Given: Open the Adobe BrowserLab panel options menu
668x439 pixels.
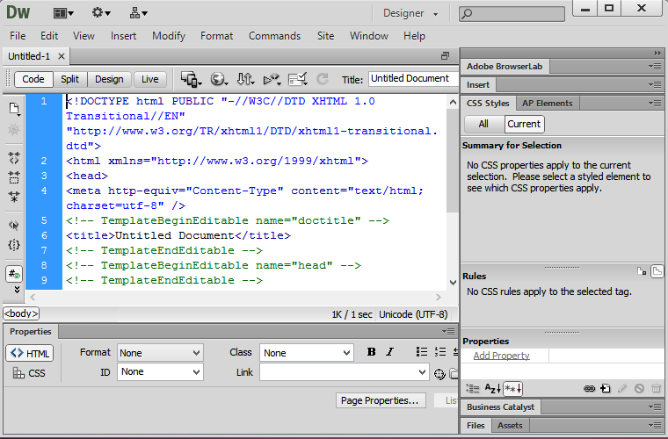Looking at the screenshot, I should 655,67.
